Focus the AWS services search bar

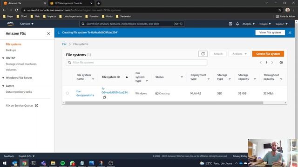tap(131, 24)
